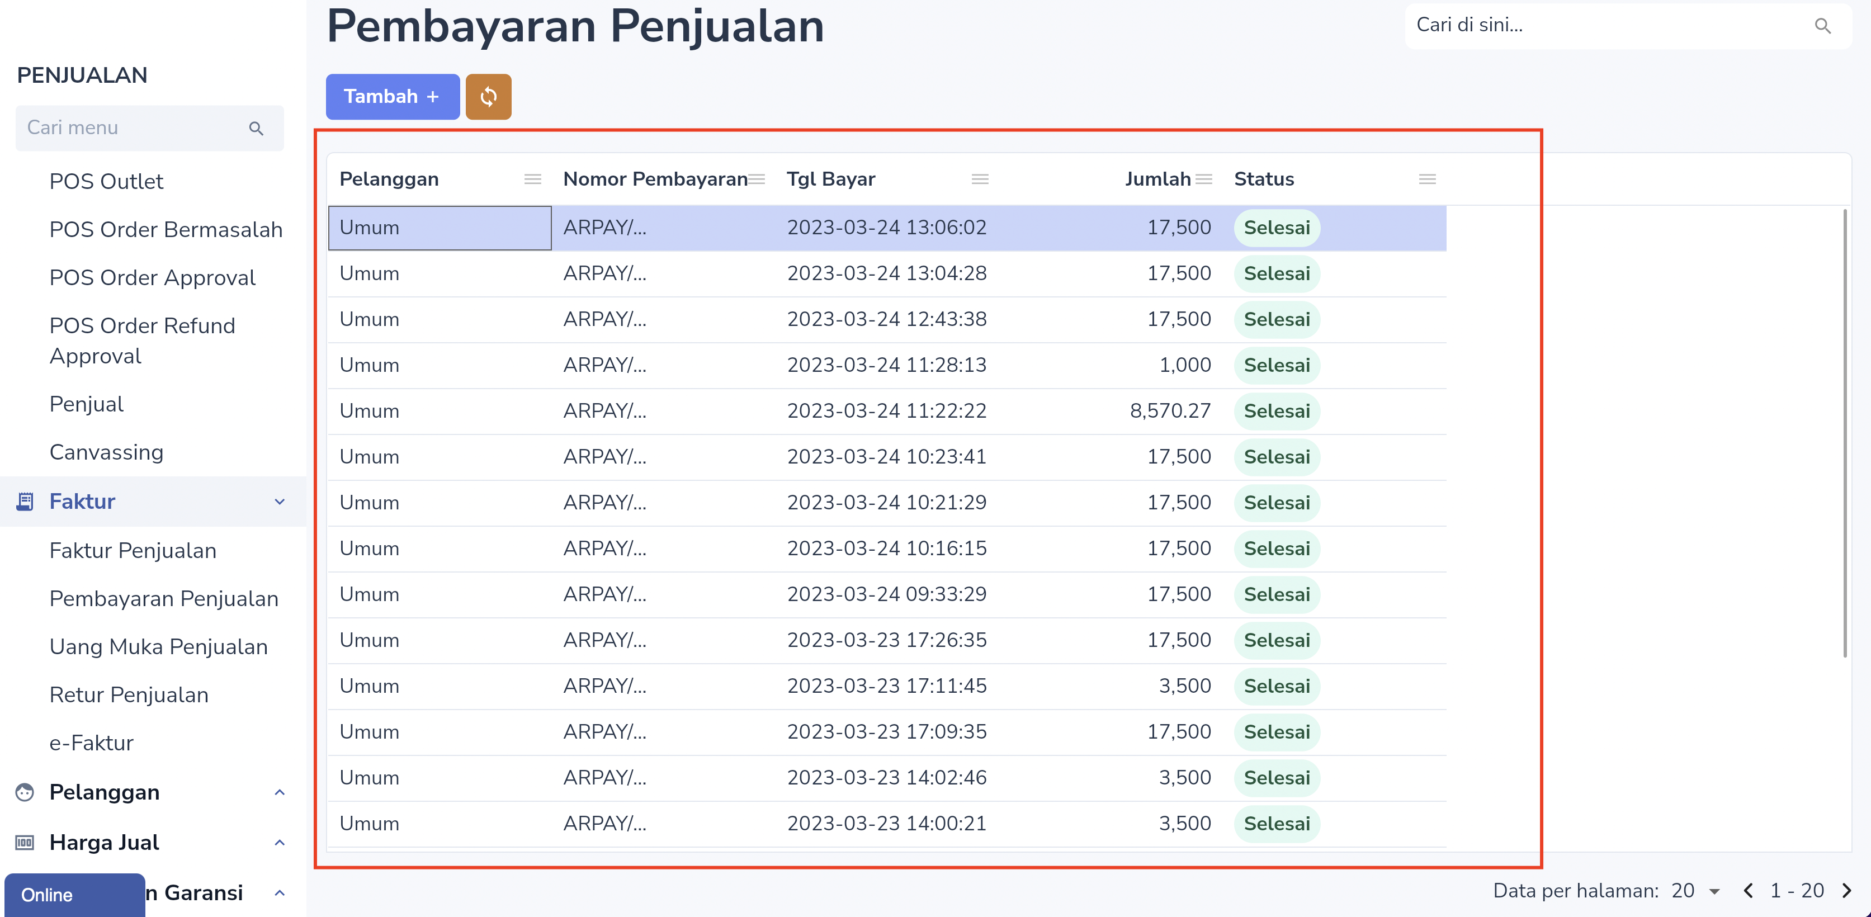Open Canvassing menu item
The image size is (1871, 917).
[x=106, y=452]
